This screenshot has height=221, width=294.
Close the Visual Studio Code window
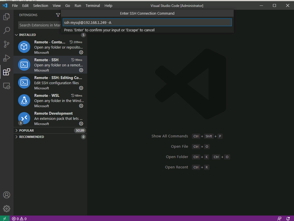click(x=288, y=6)
